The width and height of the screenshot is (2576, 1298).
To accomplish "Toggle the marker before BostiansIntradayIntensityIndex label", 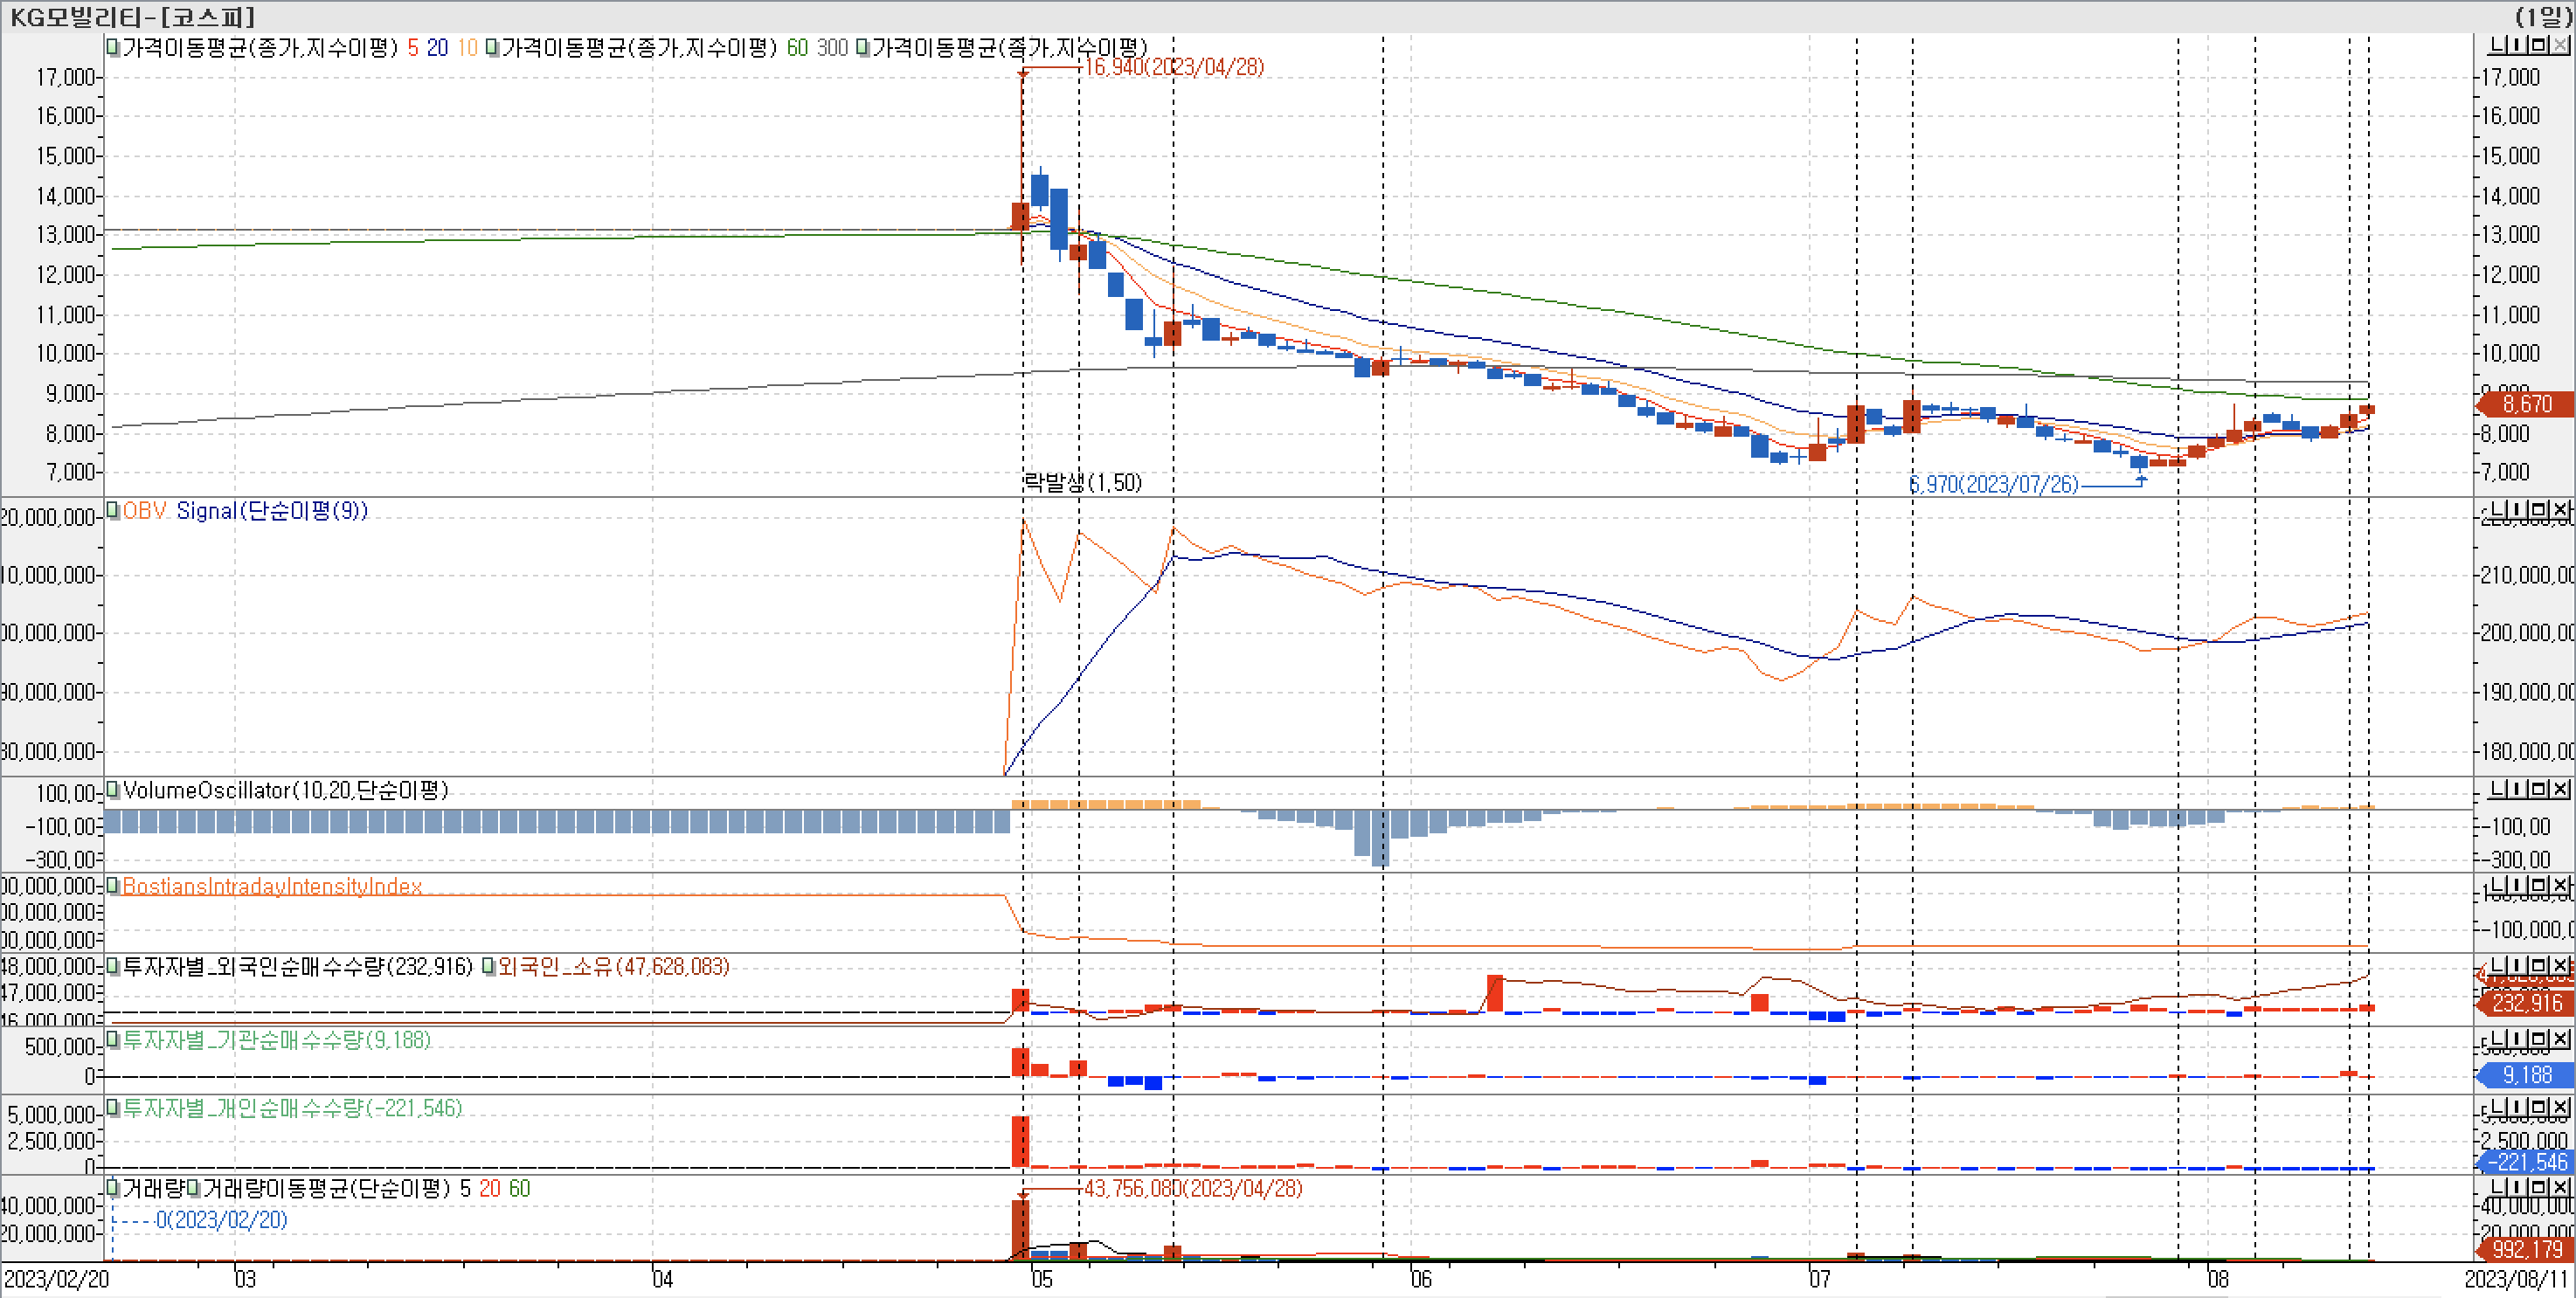I will [113, 886].
